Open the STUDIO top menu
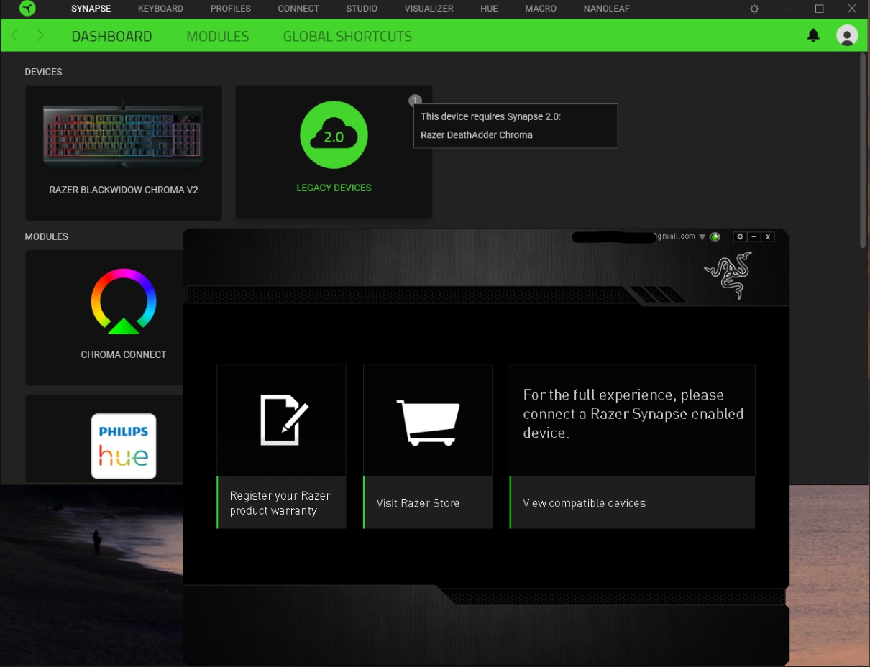Screen dimensions: 870x667 (x=362, y=9)
